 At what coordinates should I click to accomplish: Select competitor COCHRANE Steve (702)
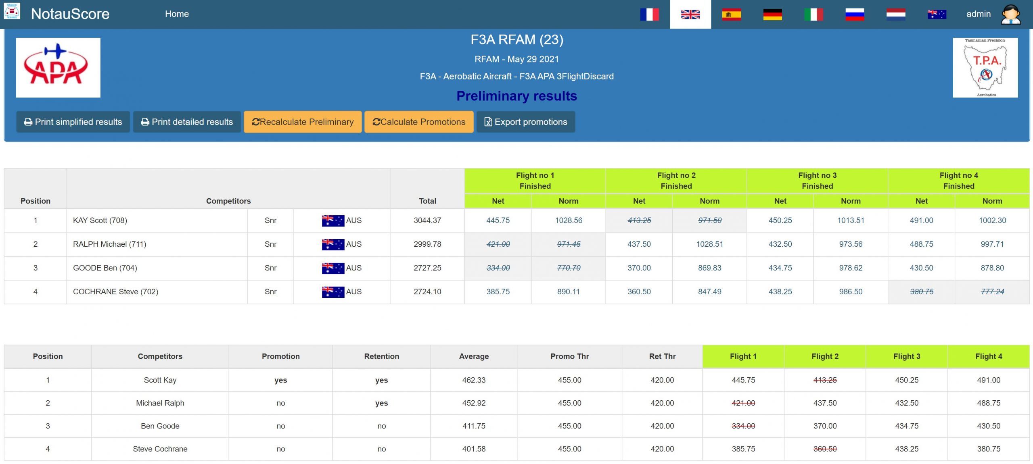pyautogui.click(x=115, y=292)
